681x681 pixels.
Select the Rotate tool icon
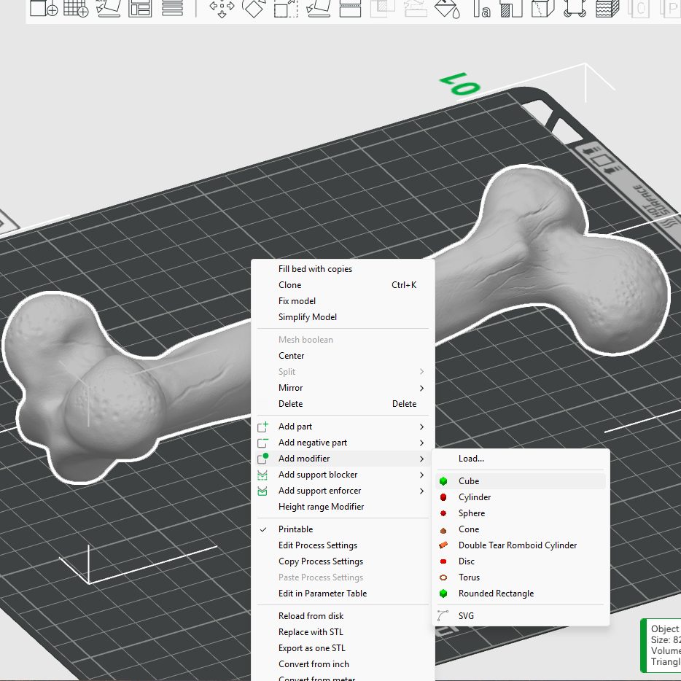[x=254, y=8]
